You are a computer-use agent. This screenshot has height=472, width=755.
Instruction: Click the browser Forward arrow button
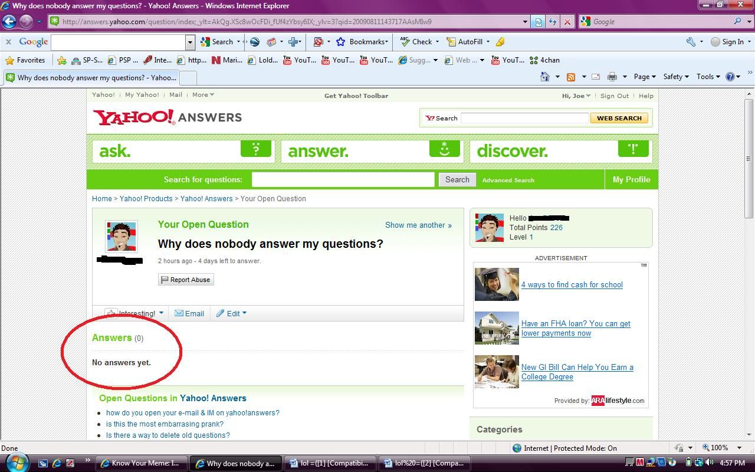point(26,22)
